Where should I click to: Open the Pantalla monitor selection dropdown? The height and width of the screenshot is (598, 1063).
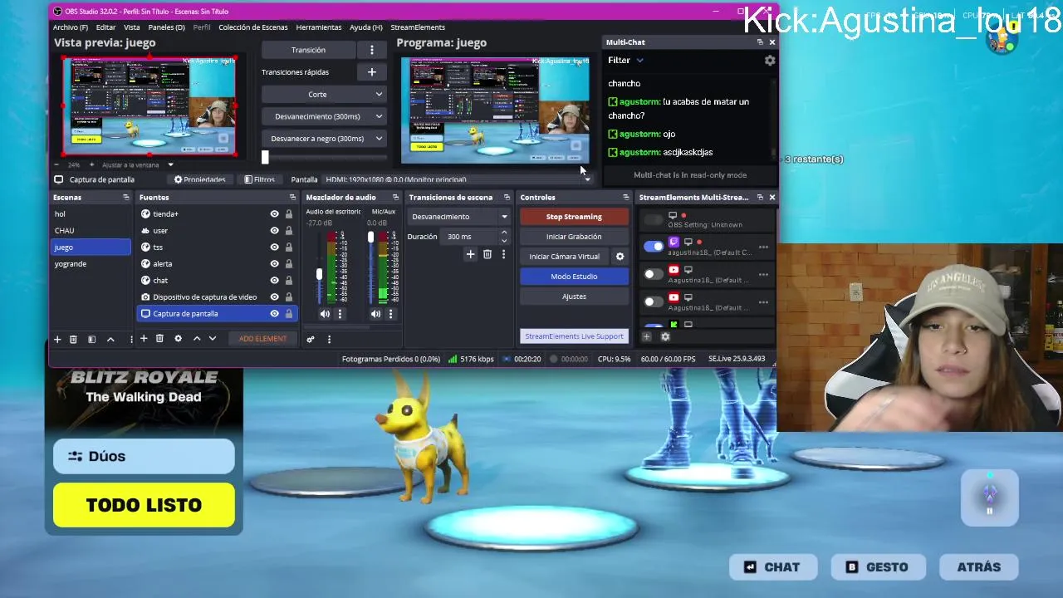458,179
